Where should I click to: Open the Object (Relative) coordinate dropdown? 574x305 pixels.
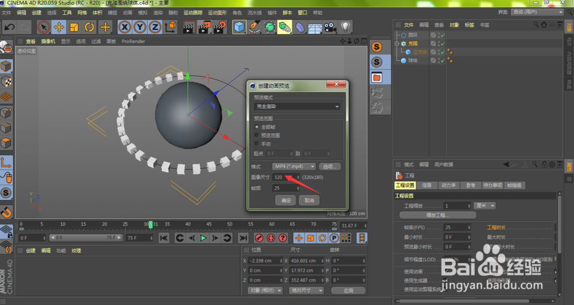point(265,291)
